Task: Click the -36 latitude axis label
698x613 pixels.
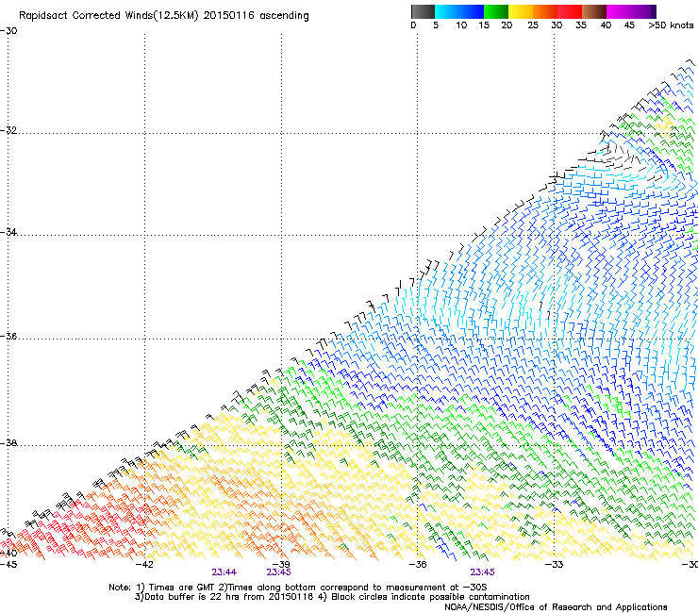Action: 8,336
